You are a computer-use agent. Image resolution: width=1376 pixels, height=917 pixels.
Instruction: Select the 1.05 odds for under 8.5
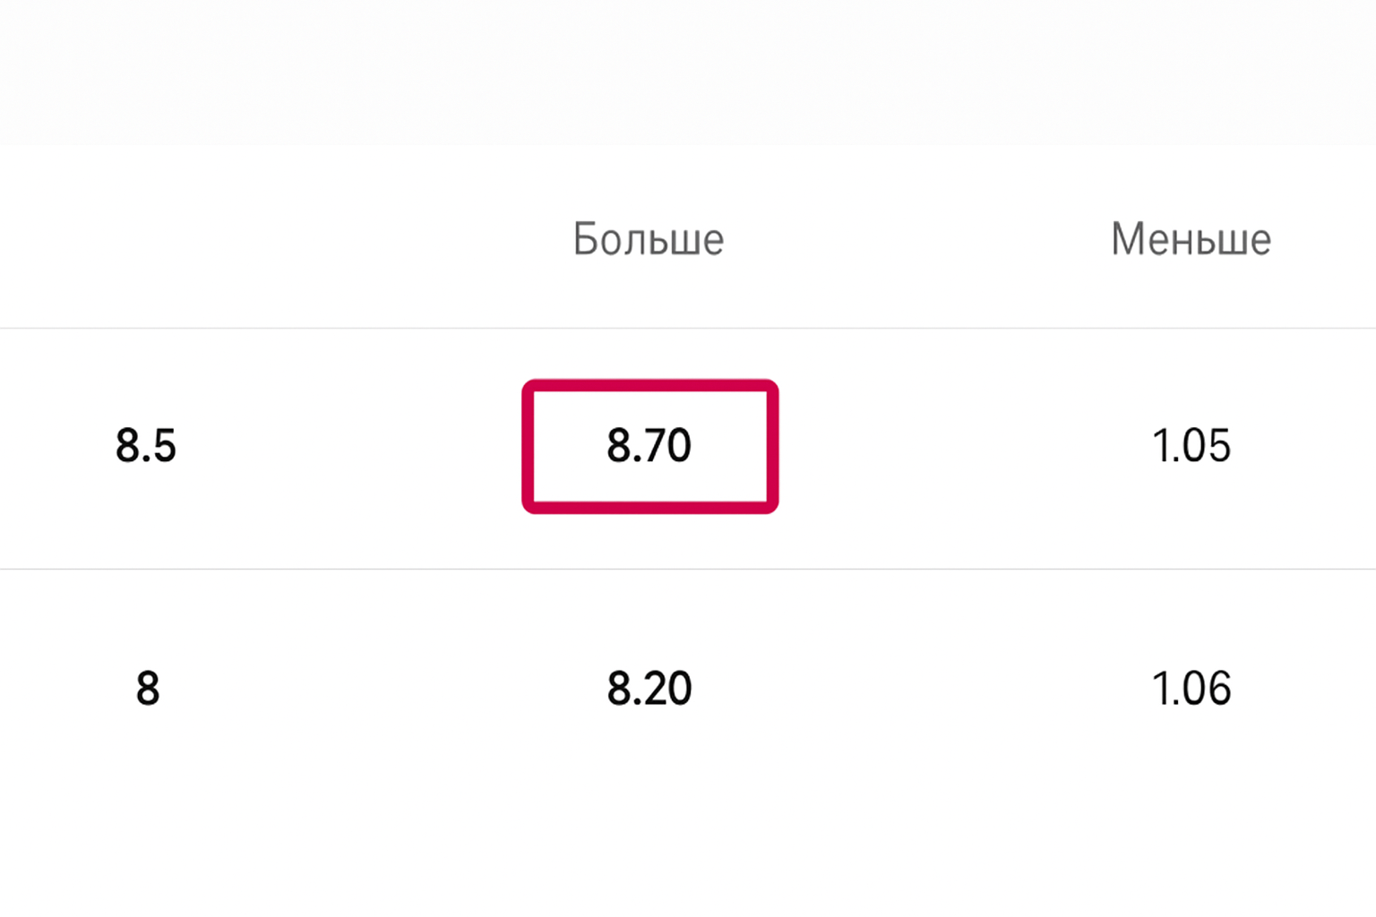[1191, 446]
